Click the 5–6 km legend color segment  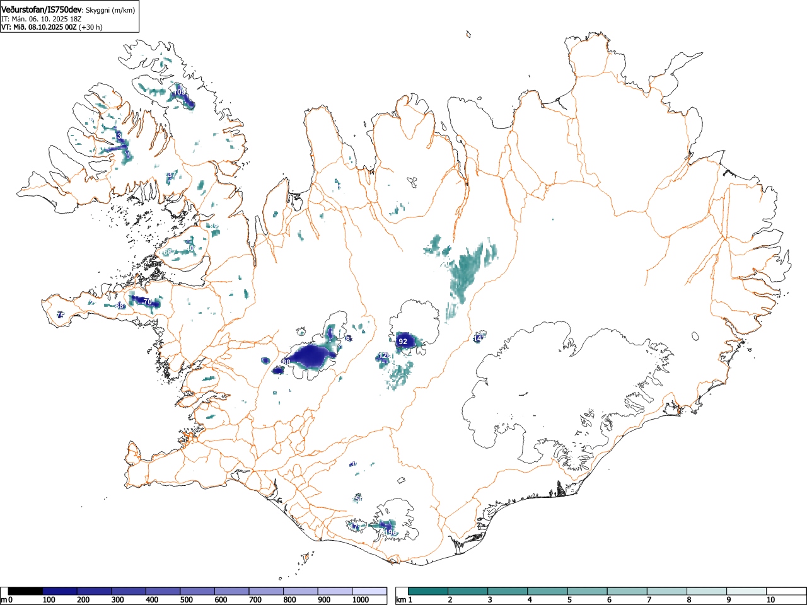tap(588, 591)
